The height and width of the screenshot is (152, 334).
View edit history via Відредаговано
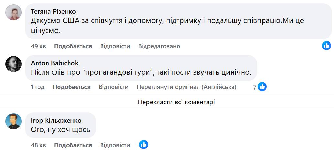tap(159, 46)
